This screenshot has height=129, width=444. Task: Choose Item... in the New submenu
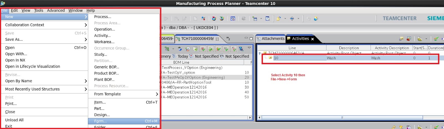click(x=100, y=102)
